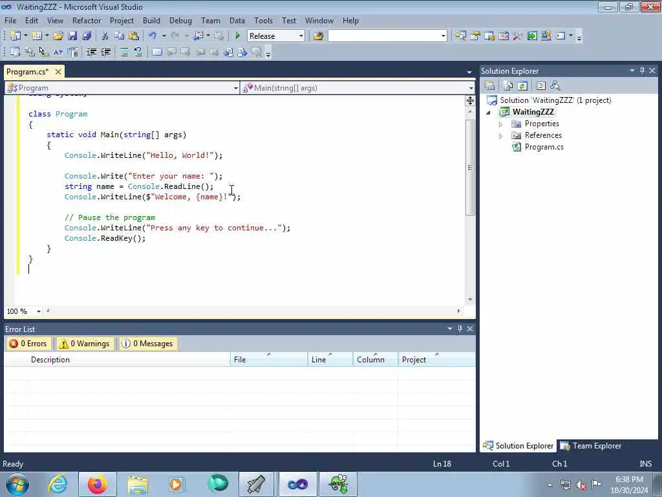This screenshot has height=497, width=662.
Task: Close the Program.cs tab
Action: (x=58, y=72)
